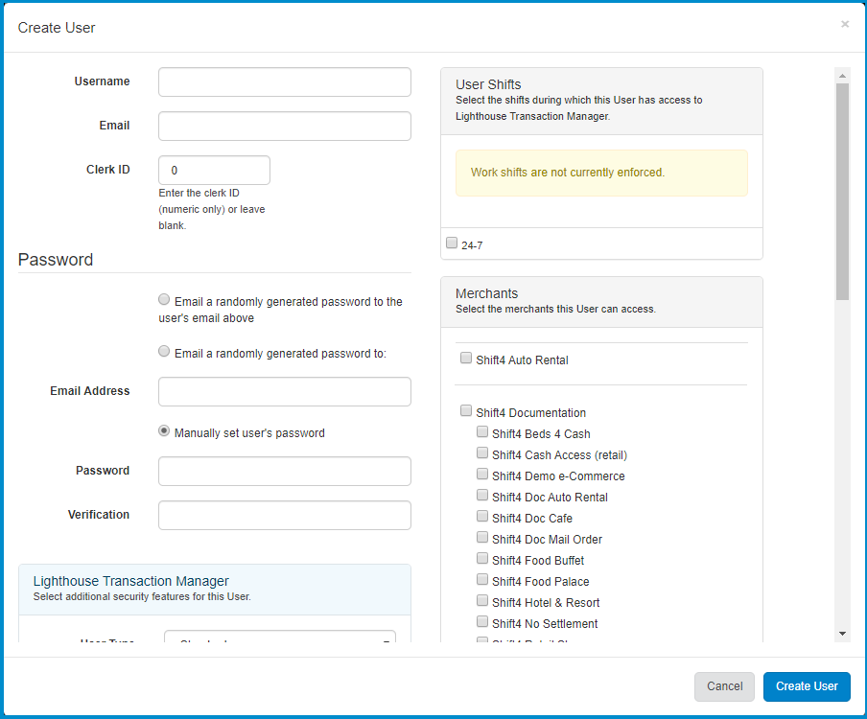The height and width of the screenshot is (719, 867).
Task: Enable the 24-7 shift checkbox
Action: [x=452, y=244]
